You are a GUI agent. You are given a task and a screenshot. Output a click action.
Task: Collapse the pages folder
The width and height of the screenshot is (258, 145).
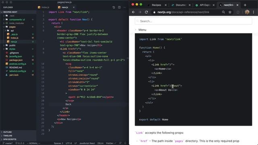tap(12, 27)
